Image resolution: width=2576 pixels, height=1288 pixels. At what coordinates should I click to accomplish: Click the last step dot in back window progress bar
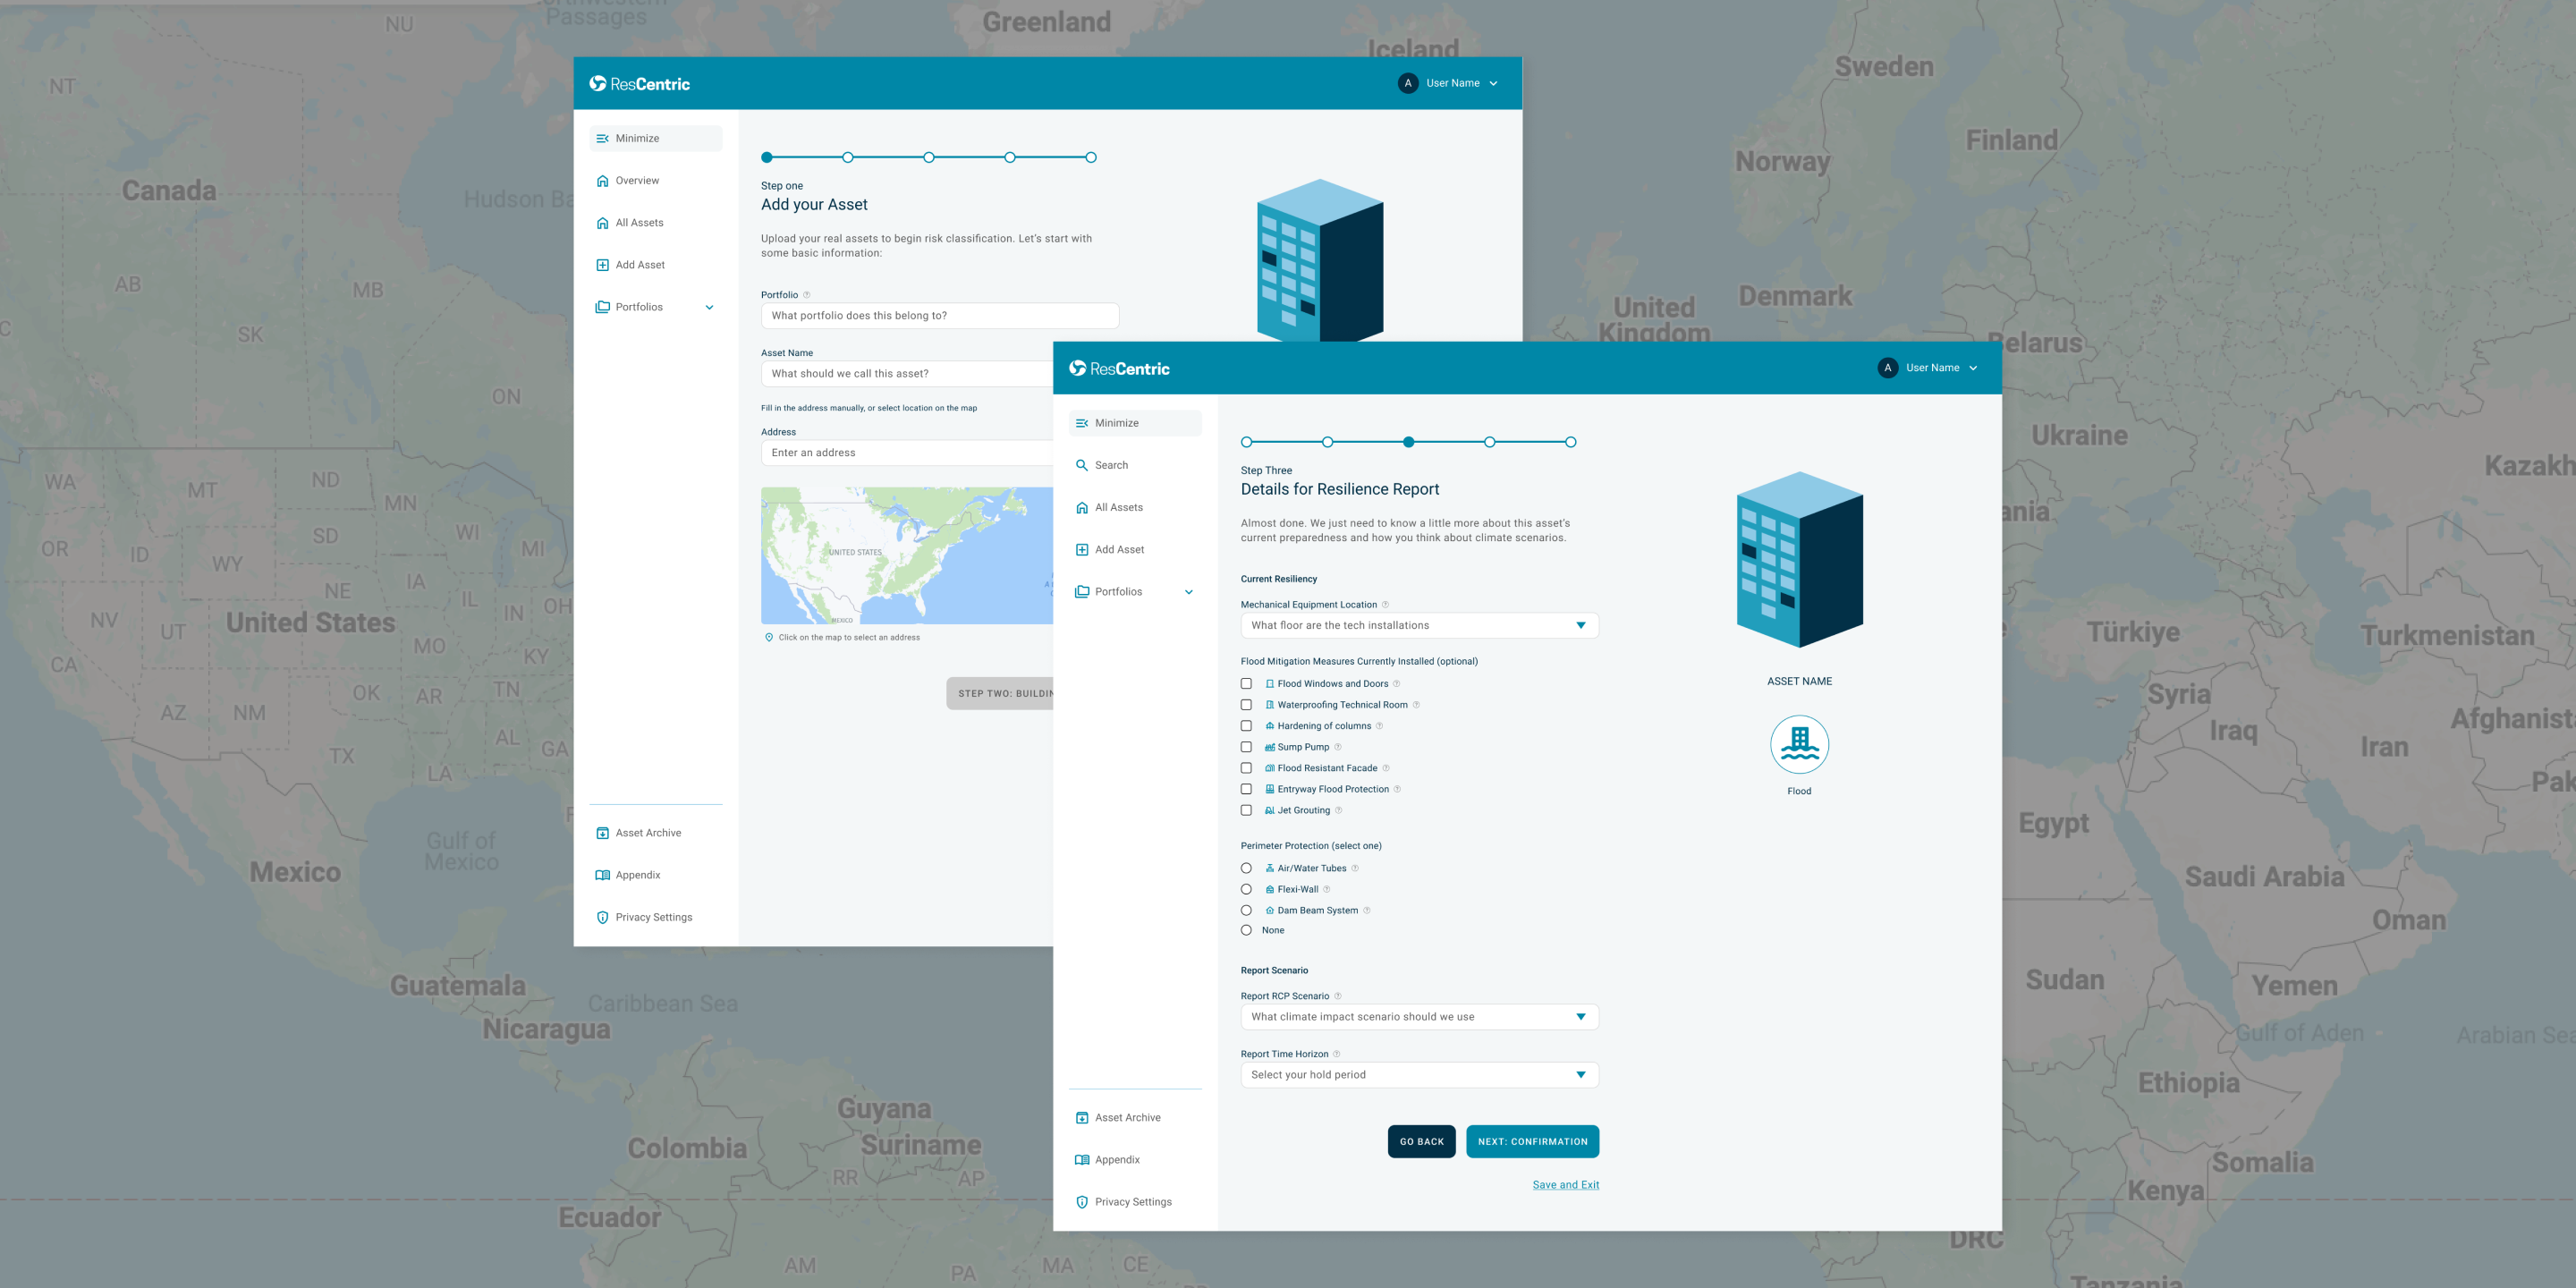[x=1090, y=158]
